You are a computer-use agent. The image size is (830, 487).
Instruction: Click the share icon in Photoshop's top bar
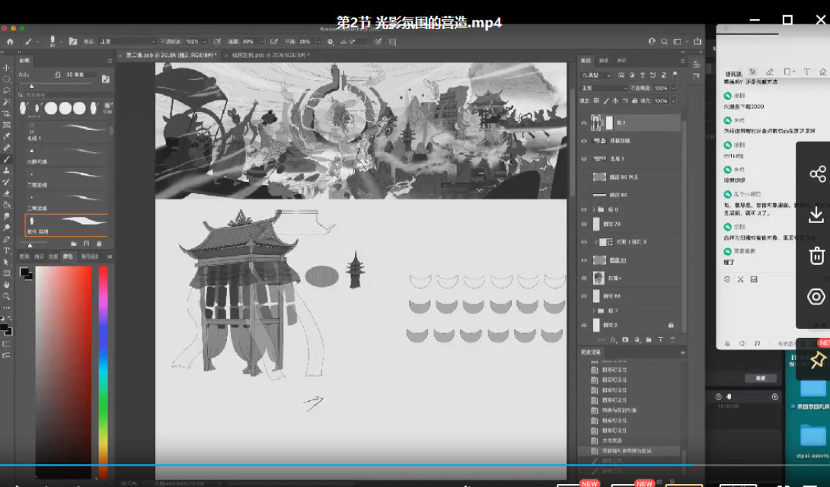[x=698, y=41]
